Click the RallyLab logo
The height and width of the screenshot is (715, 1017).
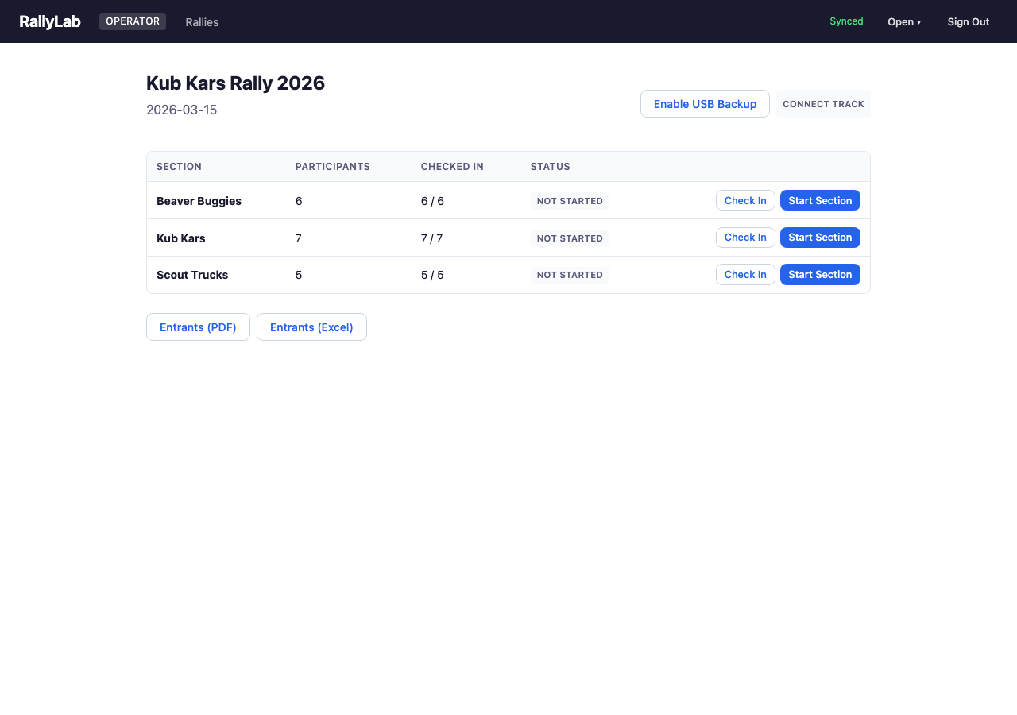pos(50,21)
